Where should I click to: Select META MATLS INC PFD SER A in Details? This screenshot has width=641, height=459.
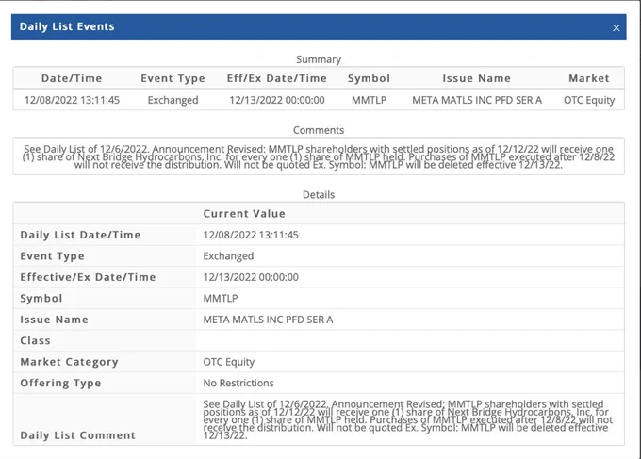coord(268,320)
